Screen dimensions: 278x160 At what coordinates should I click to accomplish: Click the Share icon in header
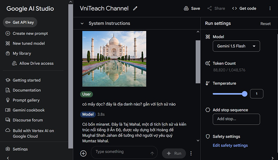pos(210,8)
